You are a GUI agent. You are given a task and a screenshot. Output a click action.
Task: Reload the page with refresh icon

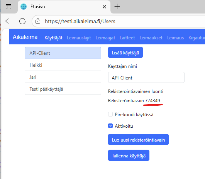coord(22,21)
